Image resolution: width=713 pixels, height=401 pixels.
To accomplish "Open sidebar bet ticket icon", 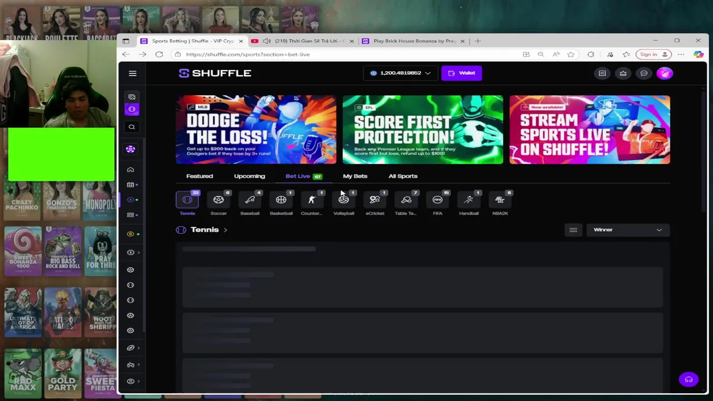I will click(x=130, y=215).
